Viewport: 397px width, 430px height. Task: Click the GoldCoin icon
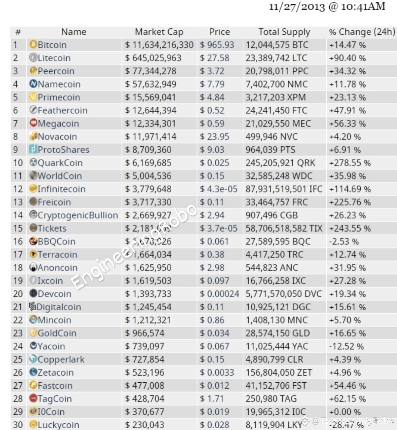pos(33,332)
